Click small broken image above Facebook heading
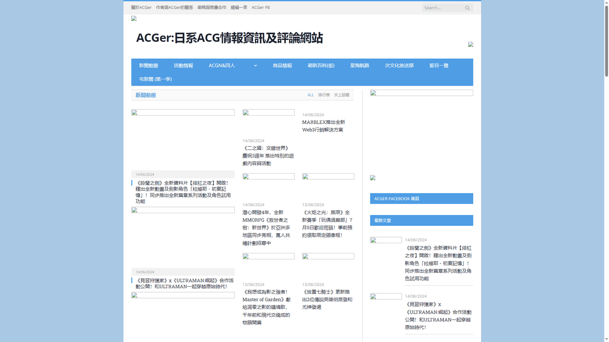Screen dimensions: 609x342 pos(373,178)
